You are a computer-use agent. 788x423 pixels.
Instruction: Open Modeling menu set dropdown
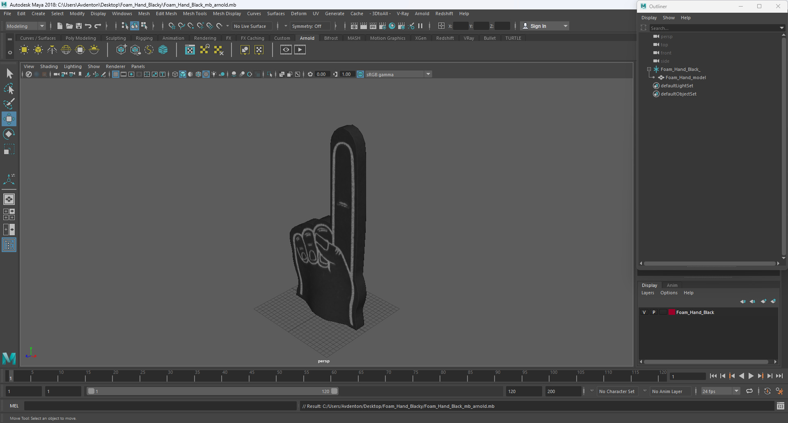(25, 26)
